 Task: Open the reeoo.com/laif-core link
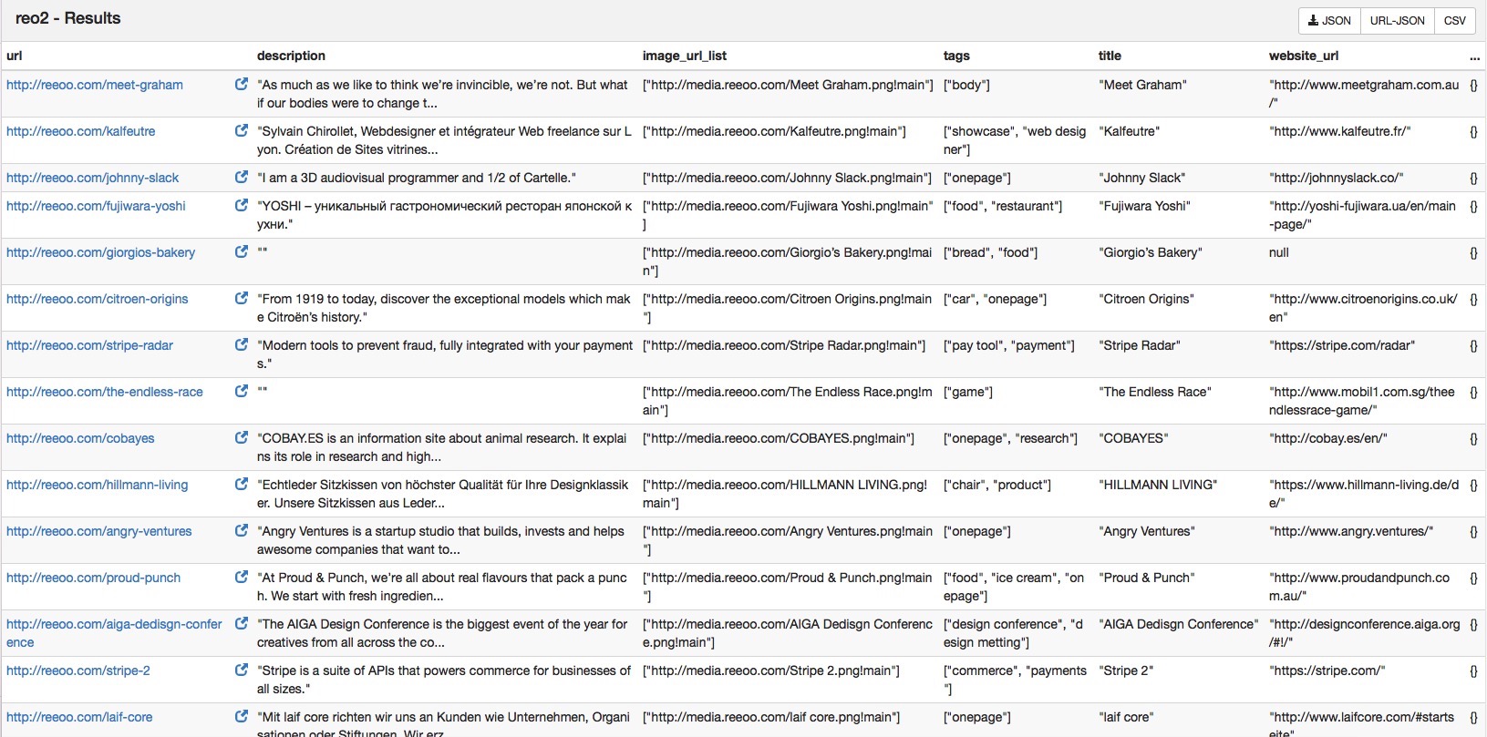79,717
